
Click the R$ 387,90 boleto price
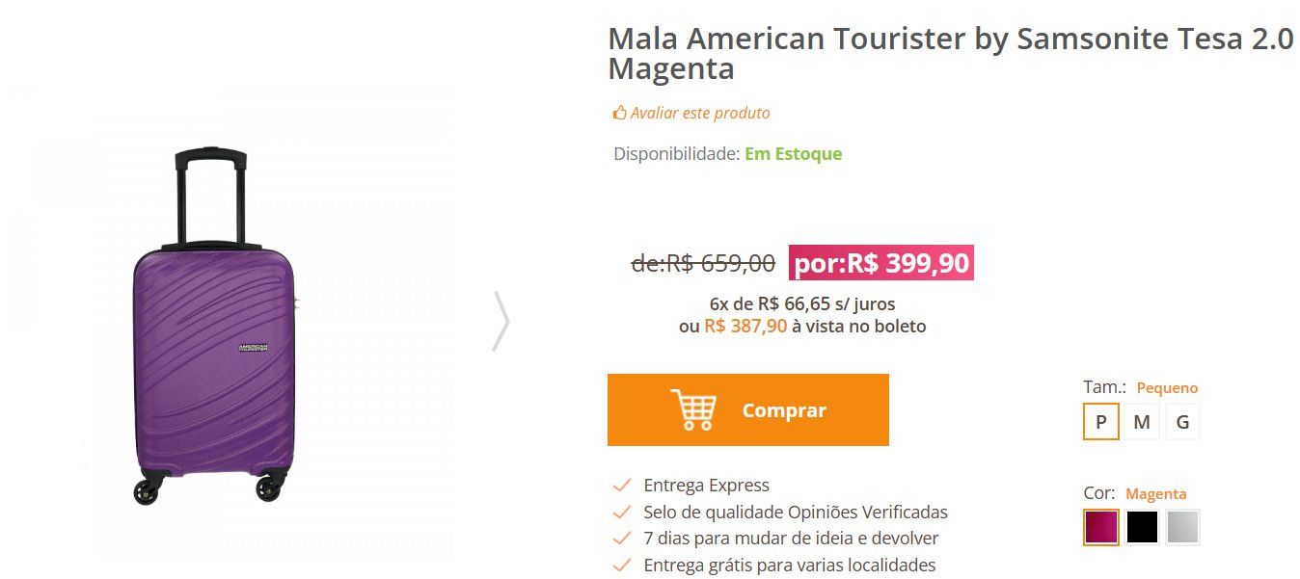click(745, 326)
